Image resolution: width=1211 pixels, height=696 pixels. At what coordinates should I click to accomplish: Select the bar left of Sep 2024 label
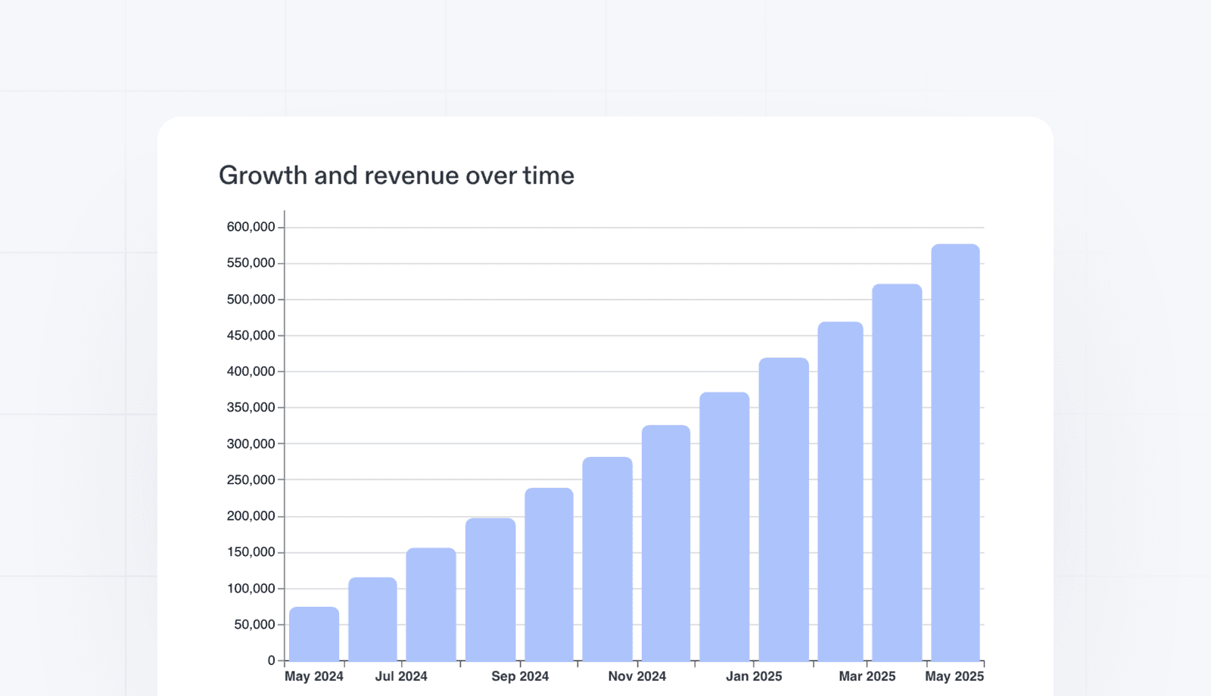pyautogui.click(x=490, y=589)
